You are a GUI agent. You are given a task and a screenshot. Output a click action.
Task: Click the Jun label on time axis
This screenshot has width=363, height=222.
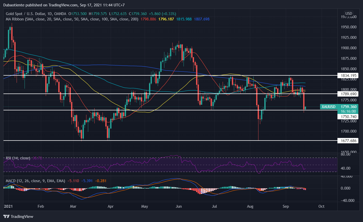click(179, 206)
